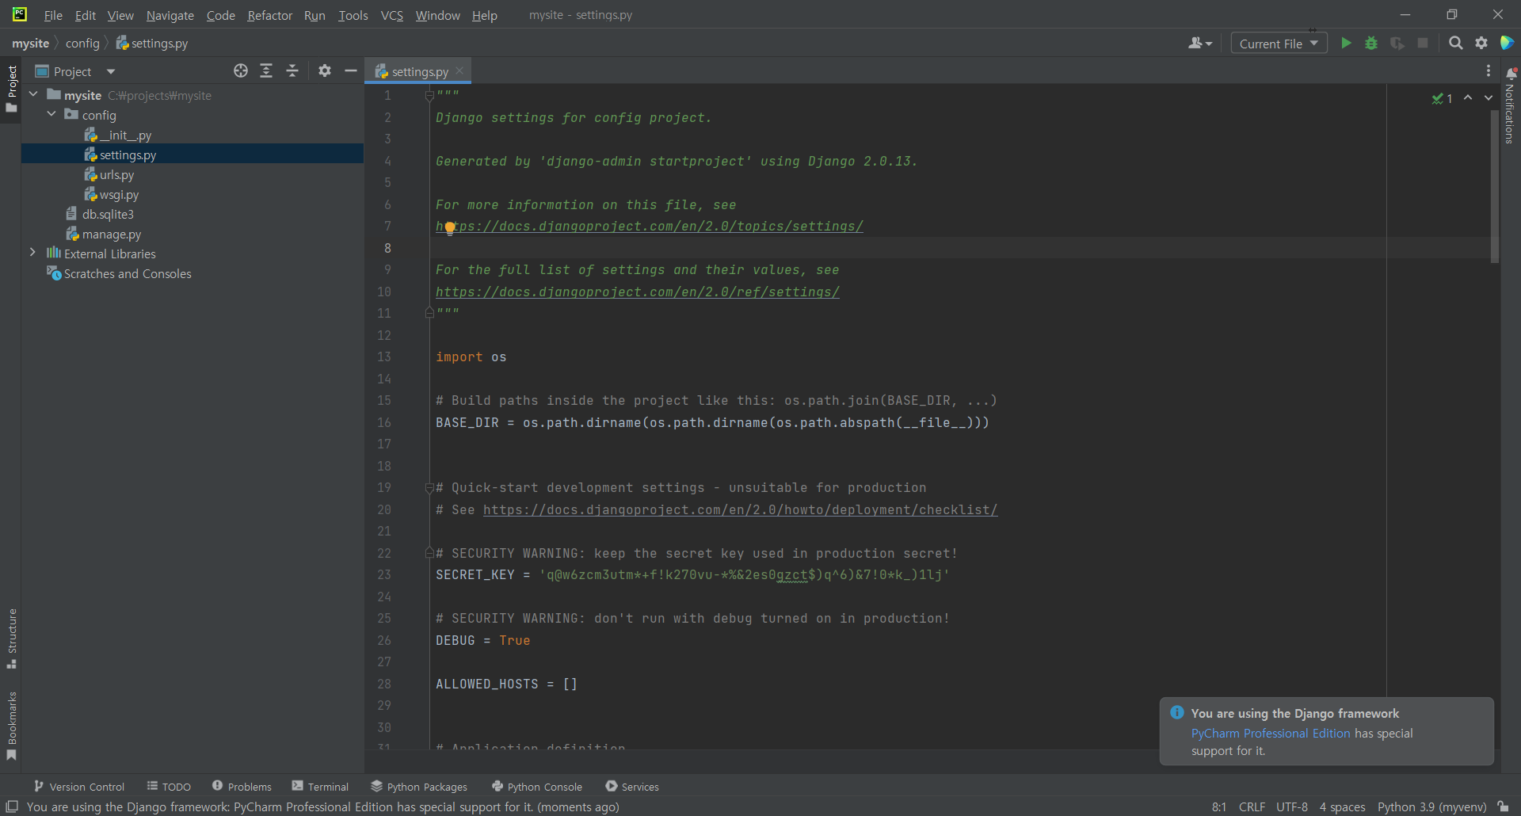
Task: Toggle fold of docstring at line 1
Action: [429, 96]
